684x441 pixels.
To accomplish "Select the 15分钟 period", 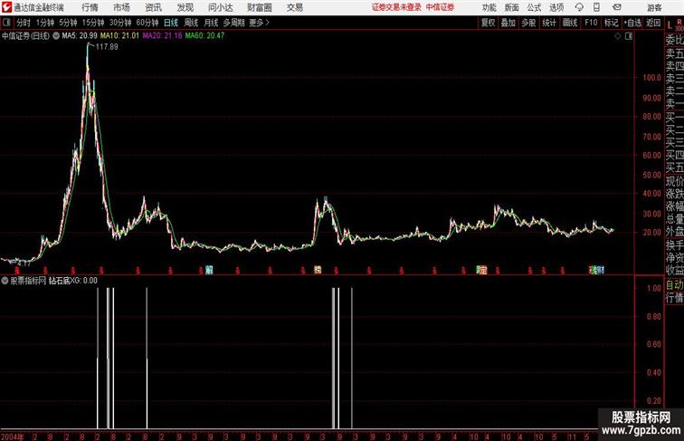I will 93,23.
